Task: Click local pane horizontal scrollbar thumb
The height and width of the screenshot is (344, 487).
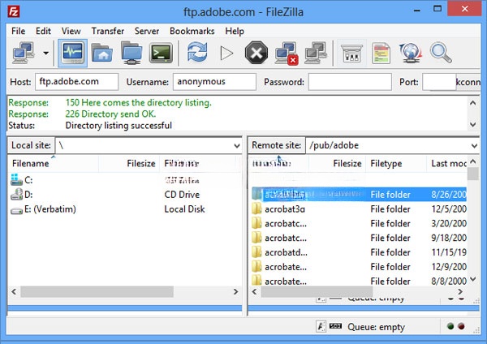Action: point(97,291)
